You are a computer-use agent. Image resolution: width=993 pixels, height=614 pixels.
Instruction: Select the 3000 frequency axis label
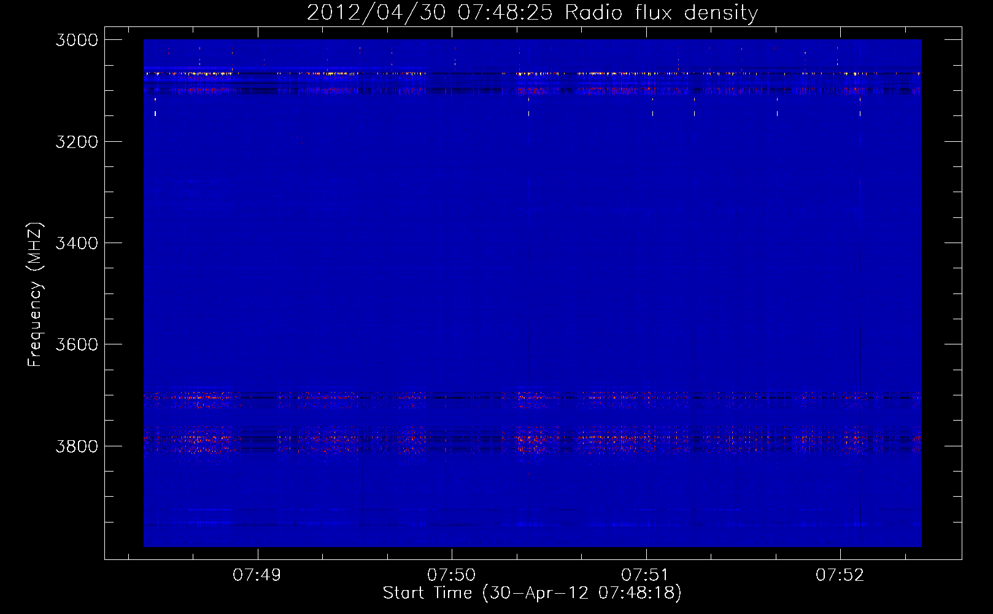tap(77, 40)
